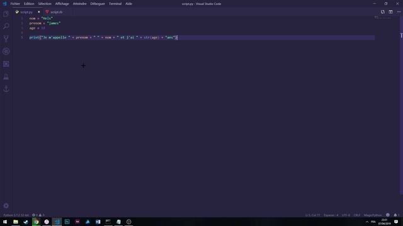403x226 pixels.
Task: Open the command prompt taskbar icon
Action: [x=108, y=222]
